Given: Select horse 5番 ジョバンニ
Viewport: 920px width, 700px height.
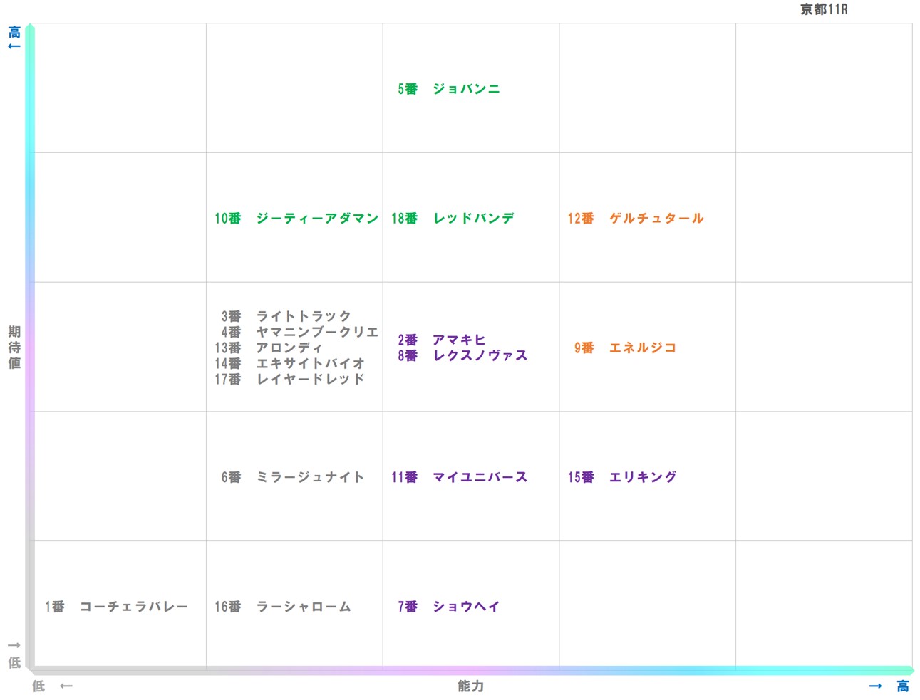Looking at the screenshot, I should (x=449, y=89).
